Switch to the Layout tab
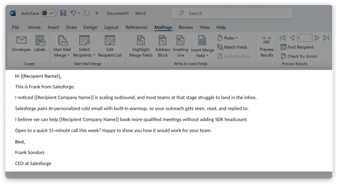Viewport: 338px width, 185px height. pos(111,27)
